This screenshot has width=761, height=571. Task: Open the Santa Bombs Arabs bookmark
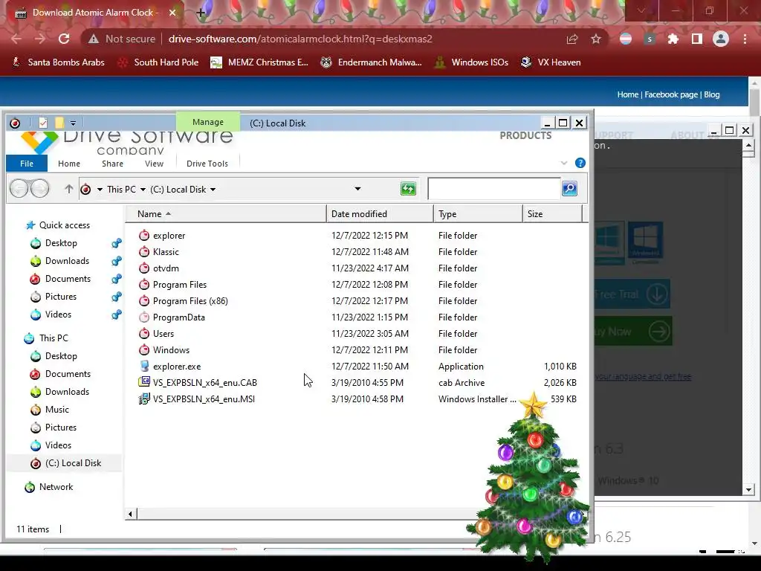coord(58,62)
